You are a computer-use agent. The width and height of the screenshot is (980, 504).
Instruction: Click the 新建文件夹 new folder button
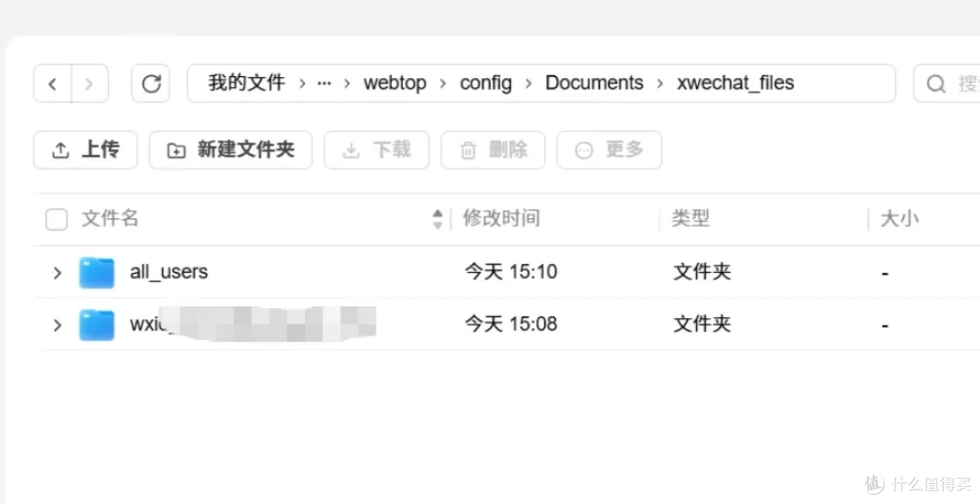pyautogui.click(x=230, y=150)
